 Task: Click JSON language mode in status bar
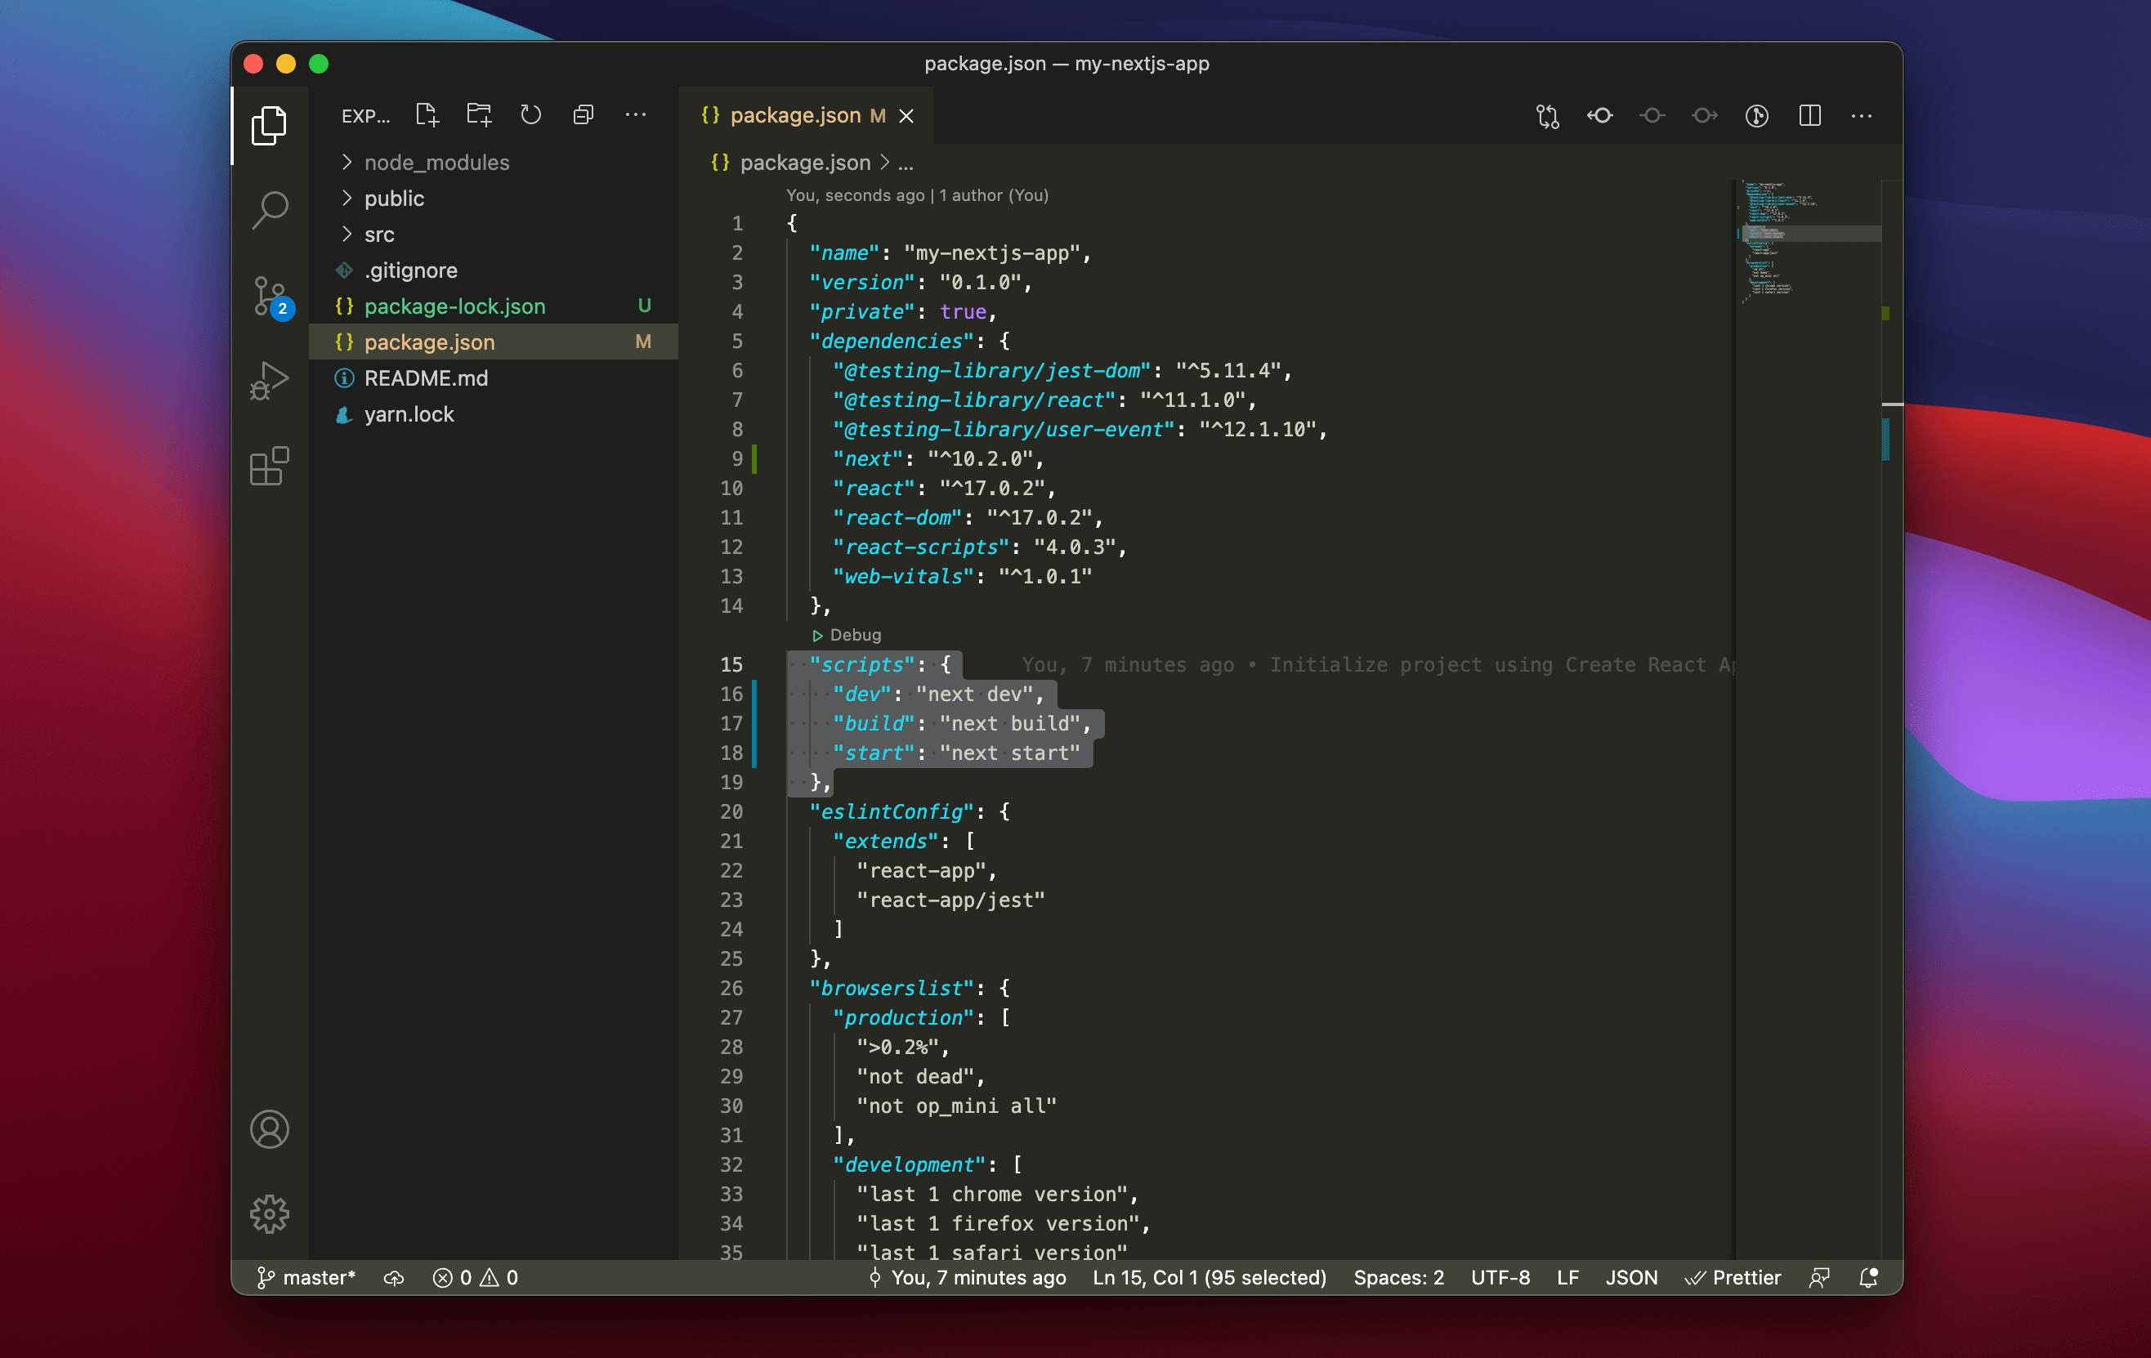tap(1631, 1278)
